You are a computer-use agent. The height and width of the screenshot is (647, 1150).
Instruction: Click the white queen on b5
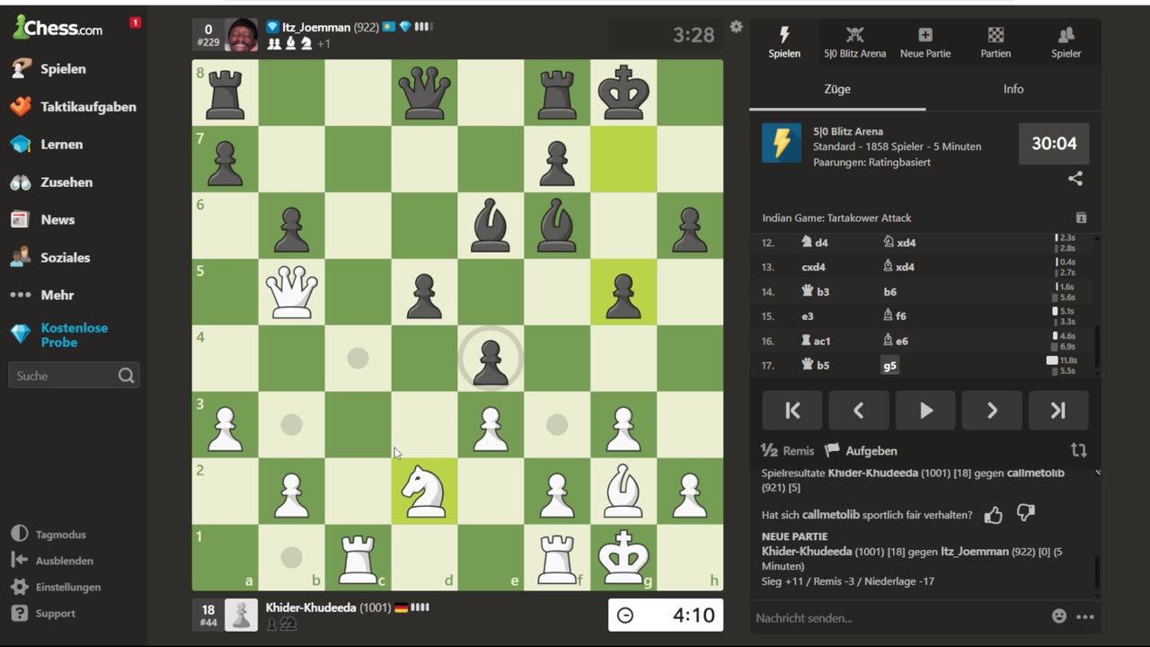click(x=291, y=292)
